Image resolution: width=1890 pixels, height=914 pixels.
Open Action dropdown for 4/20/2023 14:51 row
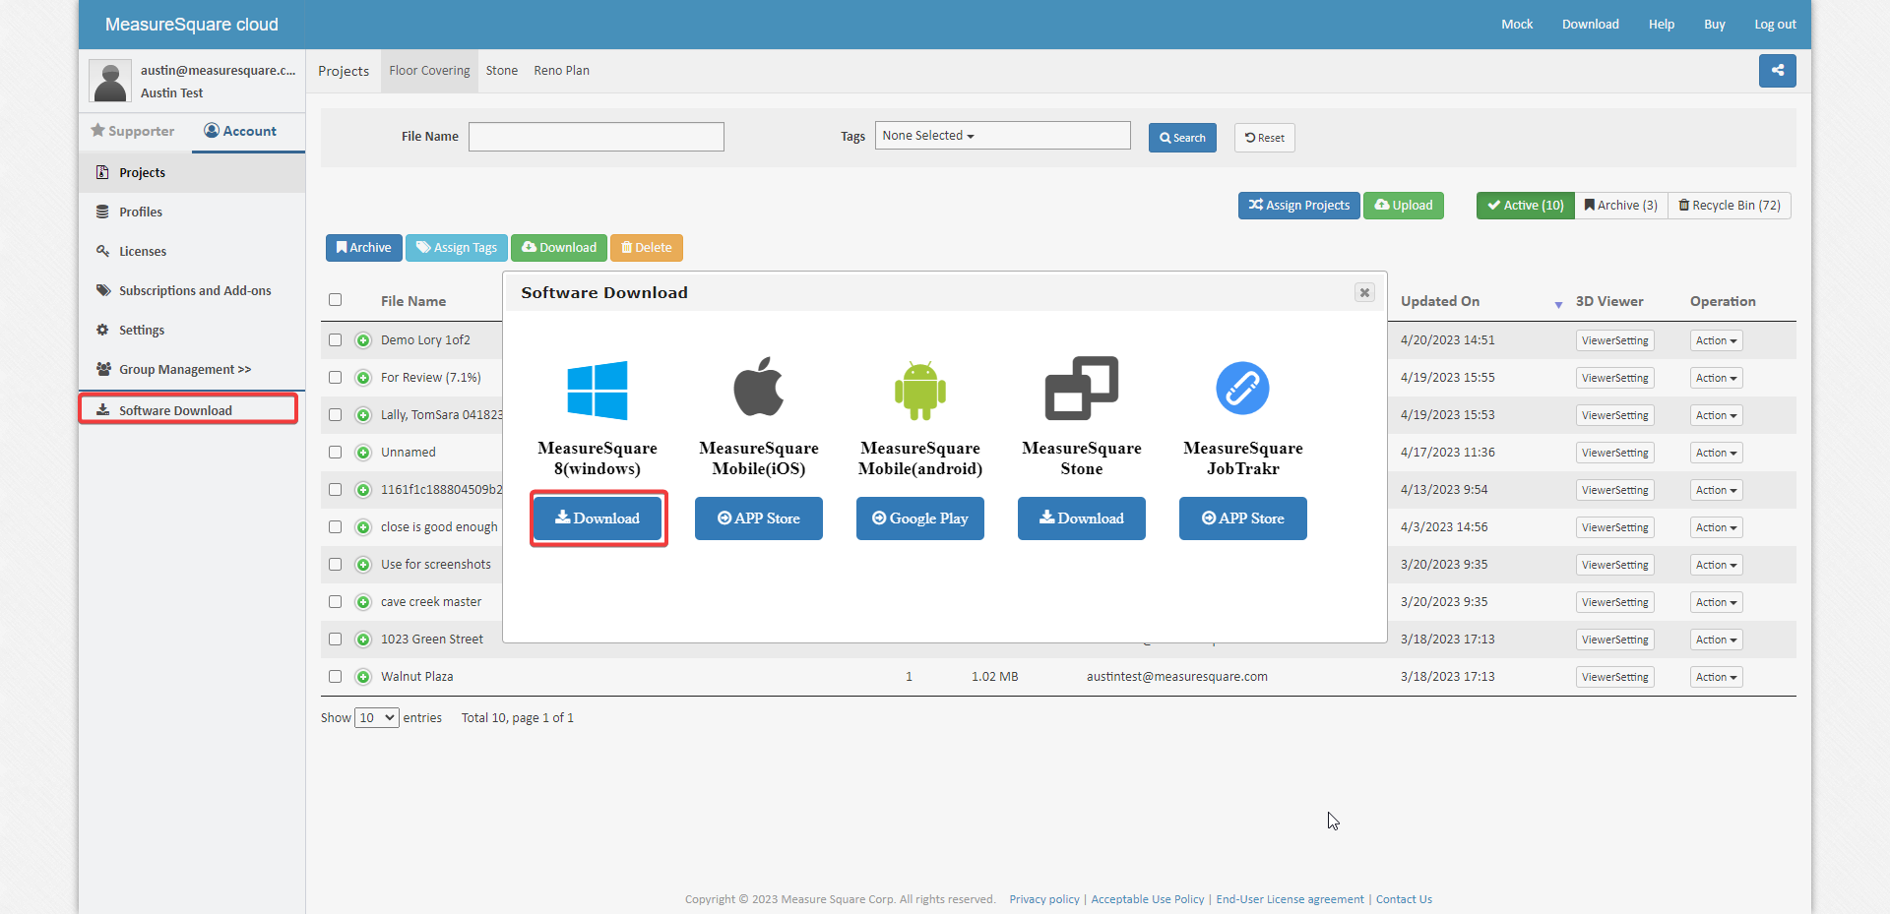tap(1716, 340)
